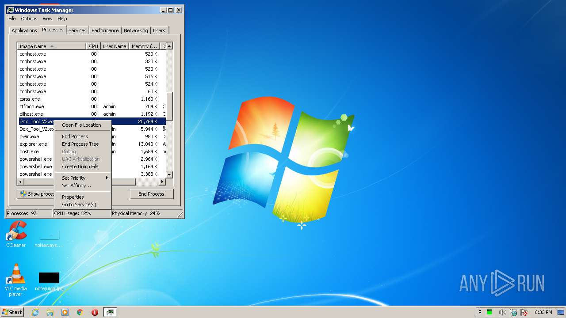The height and width of the screenshot is (318, 566).
Task: Launch Windows Media Player from taskbar
Action: [65, 312]
